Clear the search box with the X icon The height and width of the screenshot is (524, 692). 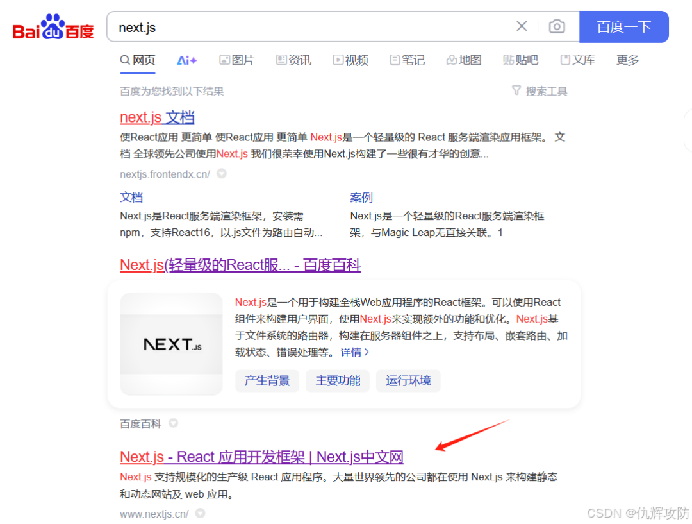click(522, 26)
